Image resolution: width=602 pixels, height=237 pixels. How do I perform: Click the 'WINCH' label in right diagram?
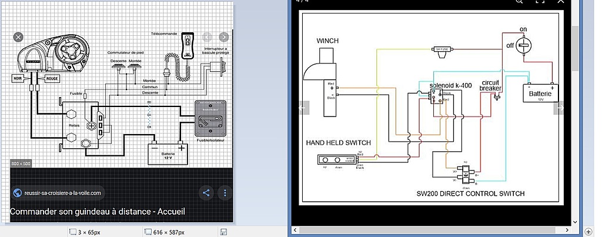(327, 41)
